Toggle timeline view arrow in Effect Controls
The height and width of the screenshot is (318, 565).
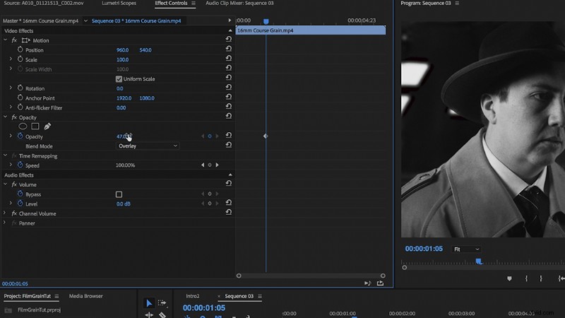coord(230,20)
